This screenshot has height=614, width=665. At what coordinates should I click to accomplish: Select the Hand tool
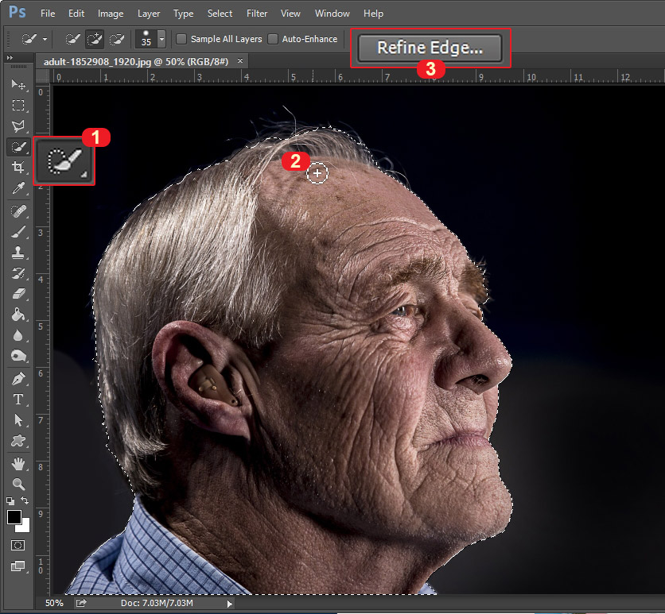(18, 464)
